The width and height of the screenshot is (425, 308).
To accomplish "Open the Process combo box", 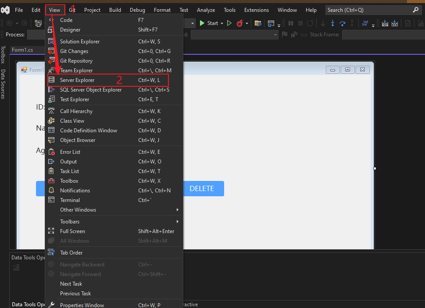I will pos(36,35).
